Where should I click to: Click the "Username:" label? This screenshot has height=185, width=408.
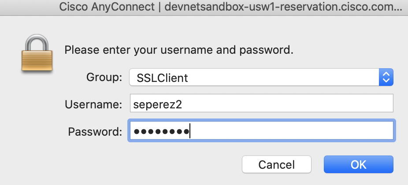(x=93, y=104)
